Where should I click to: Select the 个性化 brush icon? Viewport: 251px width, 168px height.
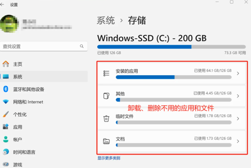pos(6,114)
